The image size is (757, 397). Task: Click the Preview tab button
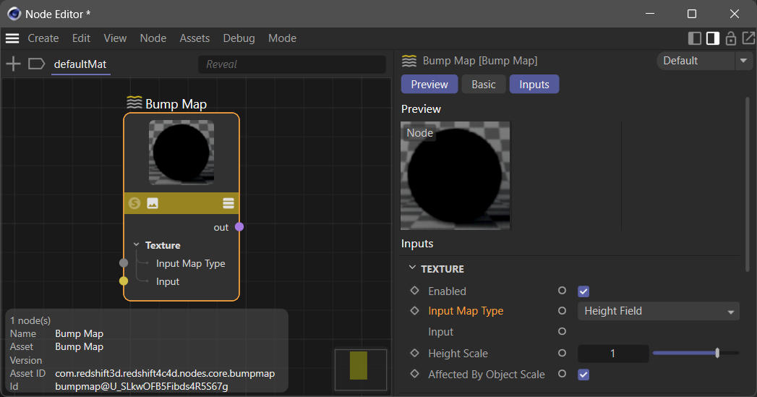click(x=429, y=85)
